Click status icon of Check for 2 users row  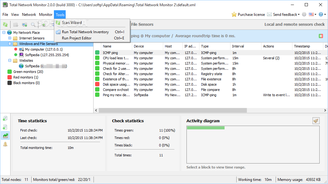pyautogui.click(x=97, y=68)
